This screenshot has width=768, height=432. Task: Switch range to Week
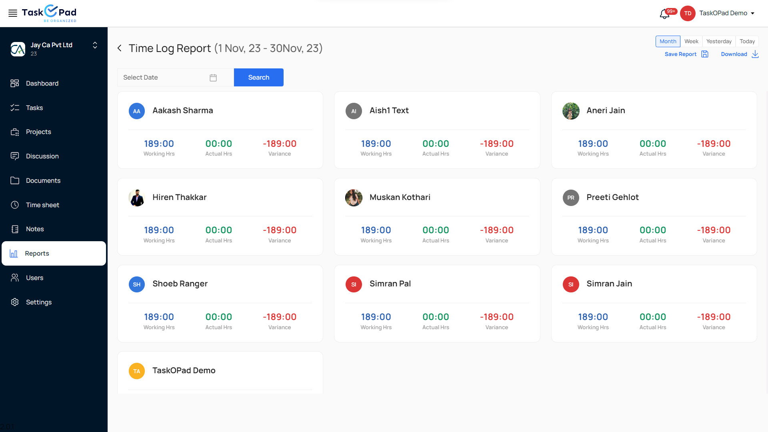tap(691, 41)
